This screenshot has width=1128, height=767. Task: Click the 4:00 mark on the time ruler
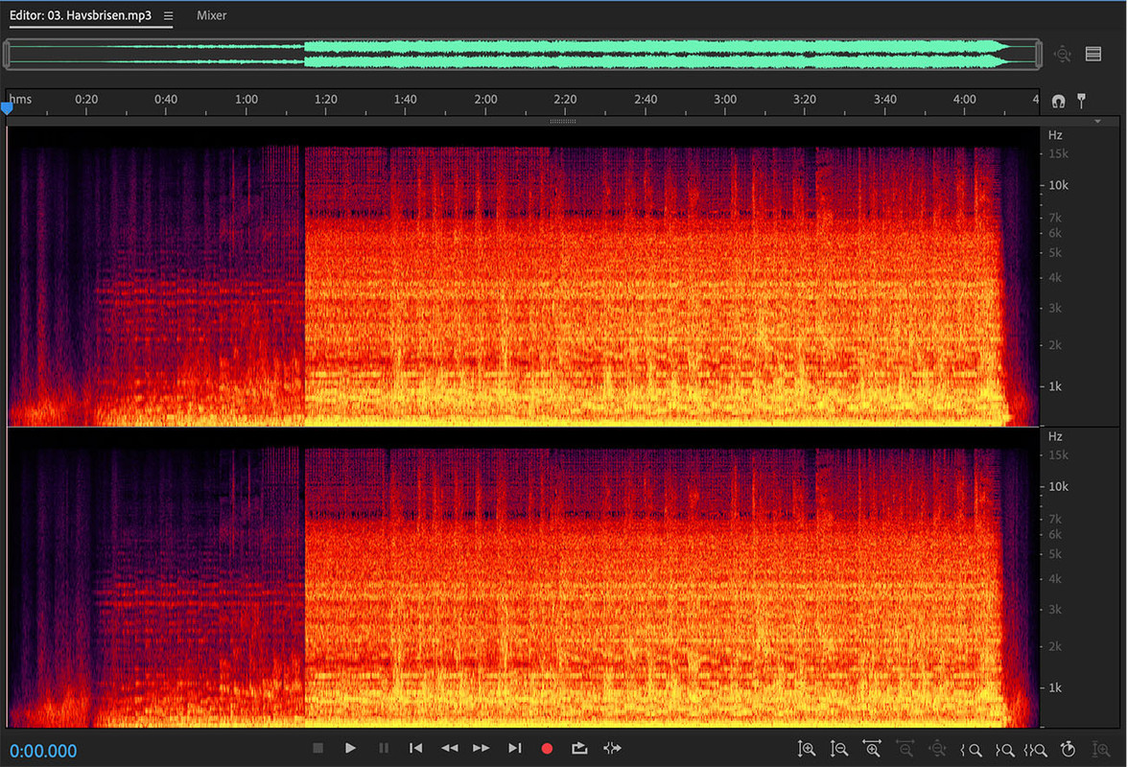point(965,99)
